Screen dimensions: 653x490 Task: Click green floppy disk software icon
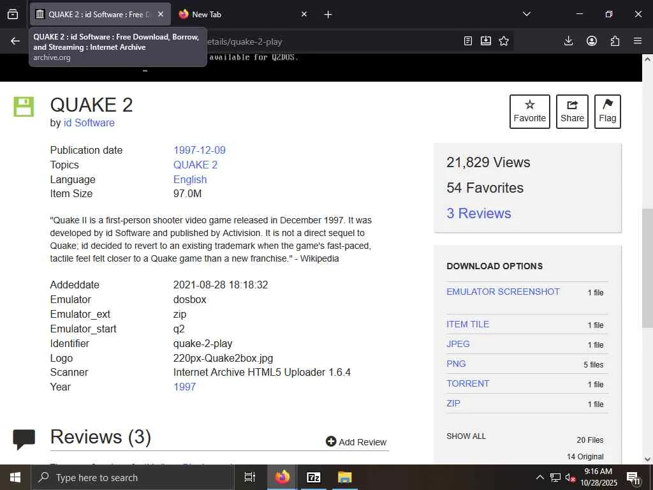click(24, 107)
